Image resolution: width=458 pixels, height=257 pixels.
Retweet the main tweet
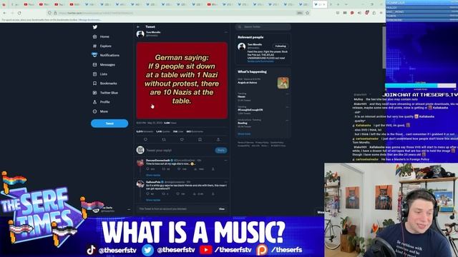164,140
